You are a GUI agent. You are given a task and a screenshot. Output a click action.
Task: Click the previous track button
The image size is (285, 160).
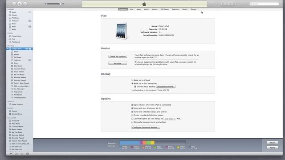[14, 4]
